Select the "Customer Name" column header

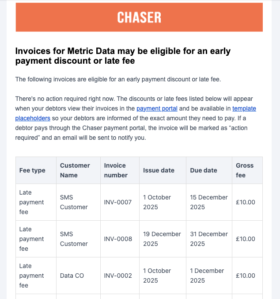coord(75,170)
